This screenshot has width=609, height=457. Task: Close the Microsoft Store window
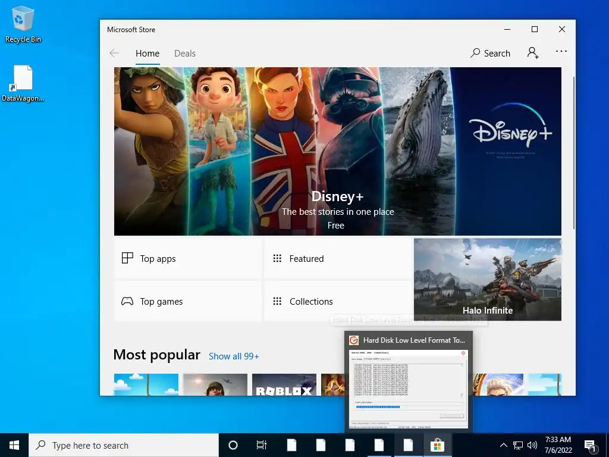click(561, 29)
